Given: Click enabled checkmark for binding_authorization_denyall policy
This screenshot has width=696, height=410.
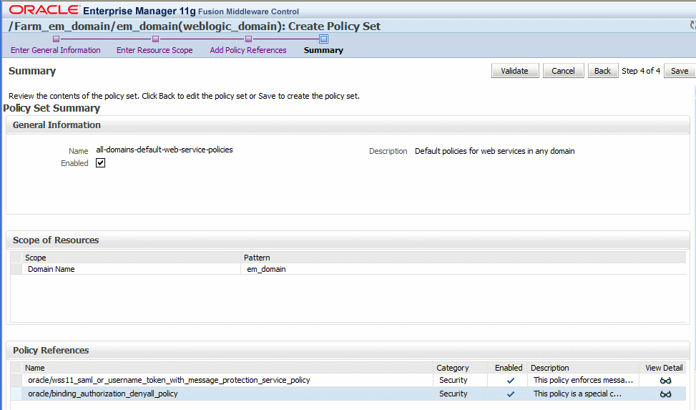Looking at the screenshot, I should pyautogui.click(x=511, y=394).
